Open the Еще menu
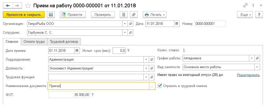The width and height of the screenshot is (265, 106). click(x=245, y=15)
